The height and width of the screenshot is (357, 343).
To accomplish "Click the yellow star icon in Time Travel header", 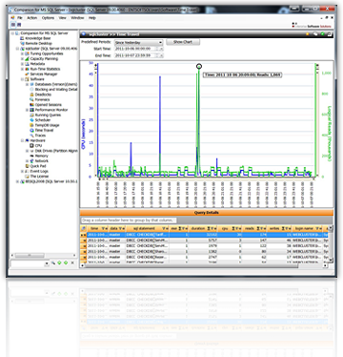I will [307, 34].
